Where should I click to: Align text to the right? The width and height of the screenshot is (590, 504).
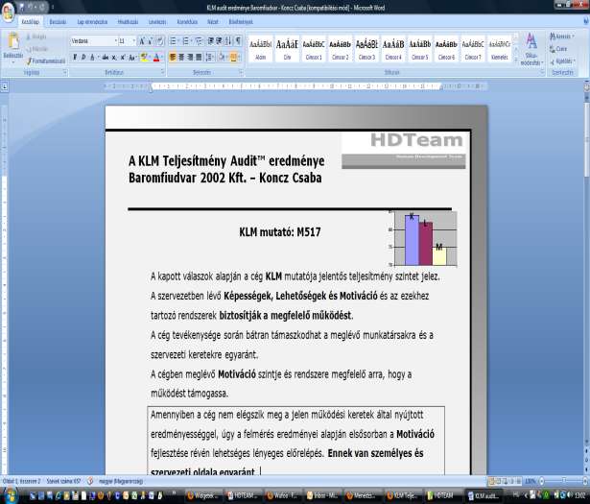tap(190, 58)
